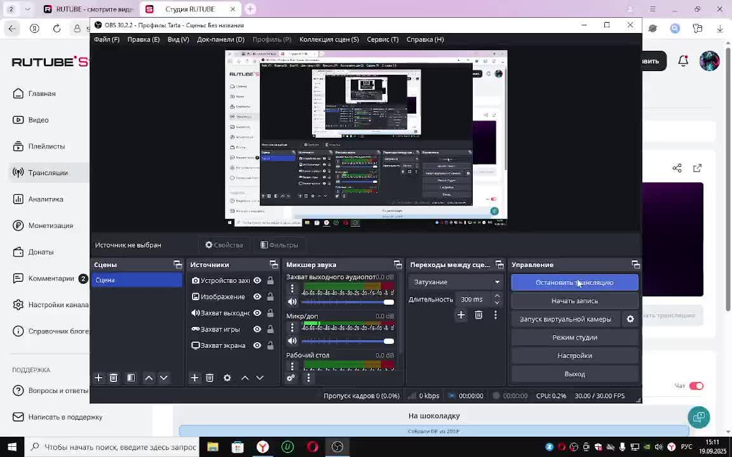Switch to RUTUBE video browser tab
The image size is (732, 457).
pyautogui.click(x=89, y=9)
